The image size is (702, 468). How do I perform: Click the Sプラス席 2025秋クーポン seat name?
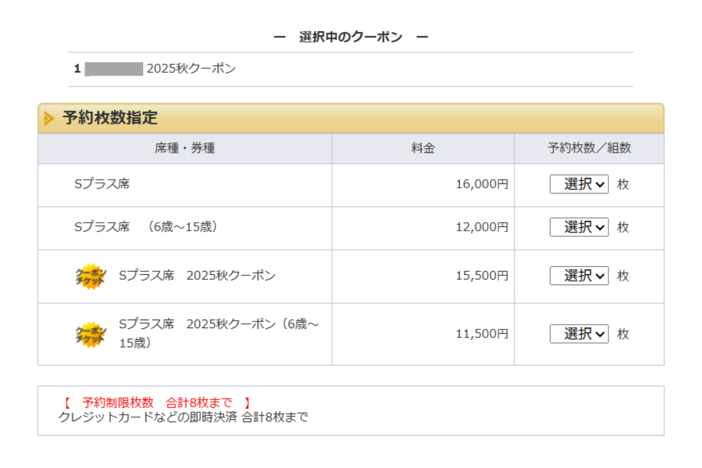pyautogui.click(x=197, y=276)
